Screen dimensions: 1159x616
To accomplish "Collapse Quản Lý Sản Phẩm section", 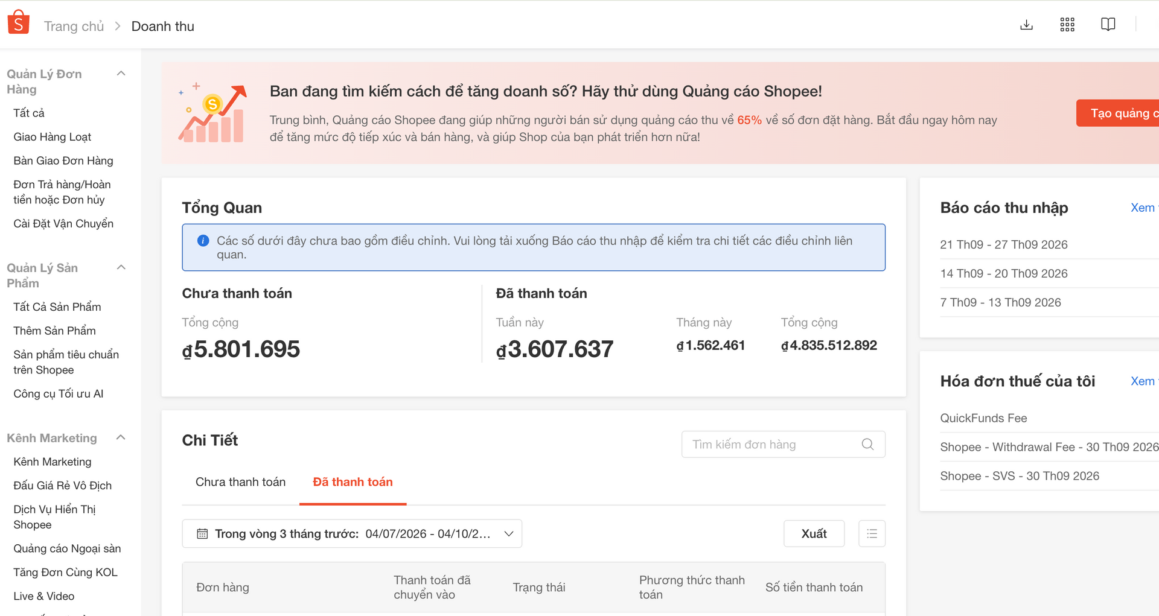I will 121,267.
